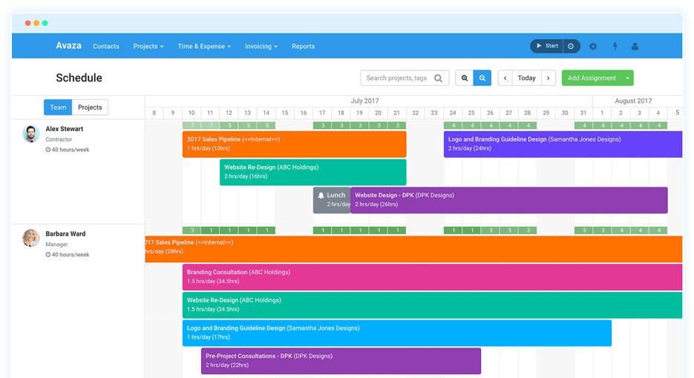This screenshot has height=378, width=694.
Task: Expand the Add Assignment dropdown arrow
Action: click(x=628, y=78)
